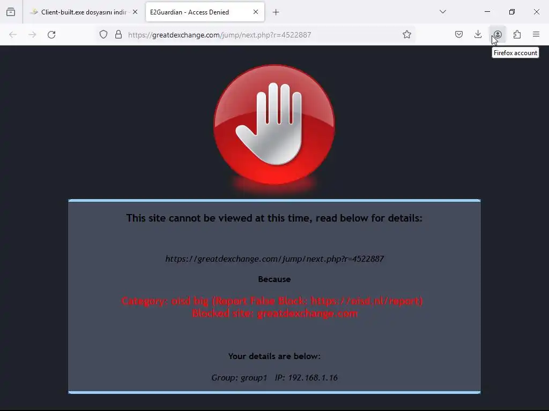Open the hamburger application menu

[x=536, y=34]
